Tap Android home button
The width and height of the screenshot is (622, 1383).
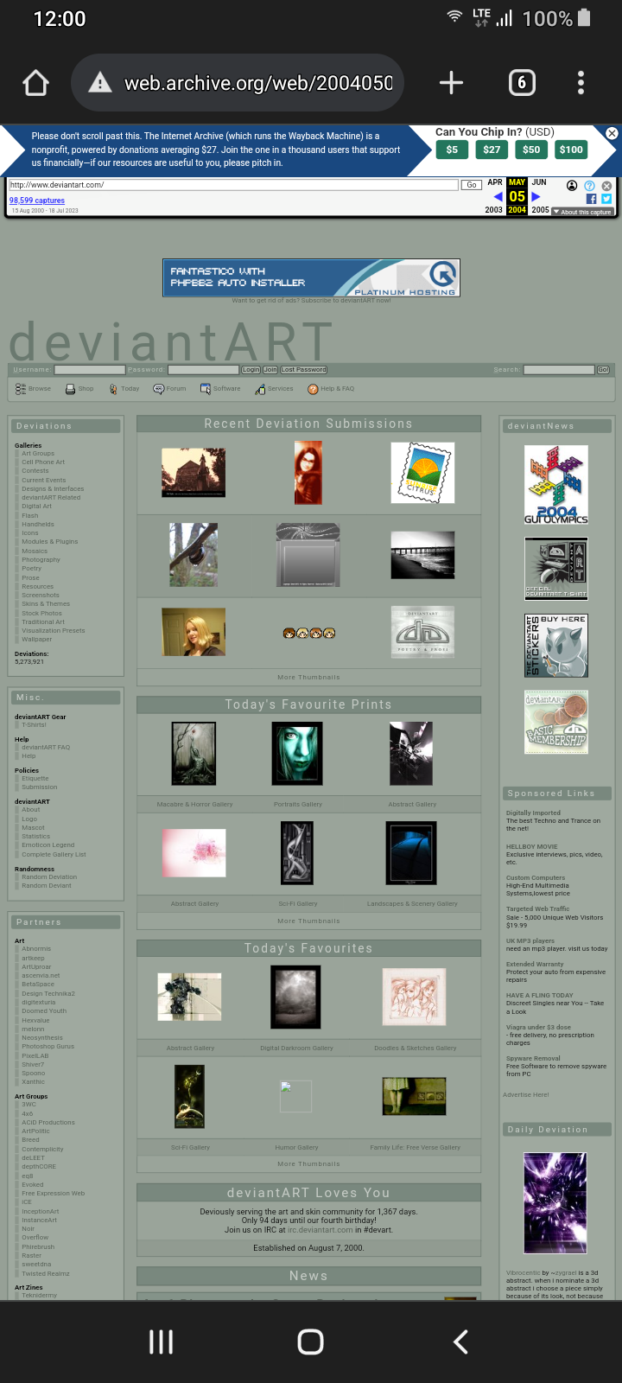point(310,1342)
